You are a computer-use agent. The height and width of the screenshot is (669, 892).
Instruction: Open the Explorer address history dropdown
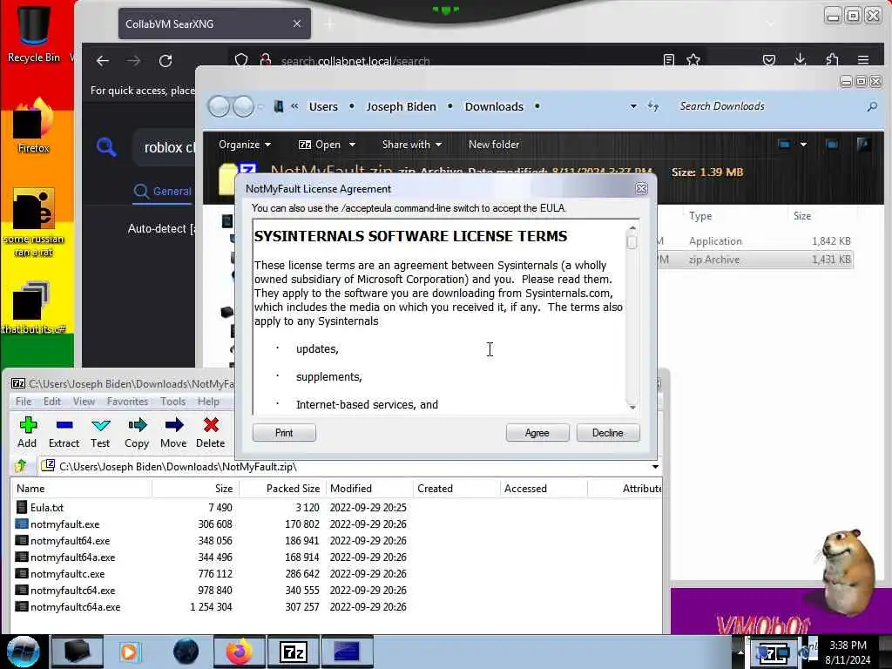click(x=633, y=106)
